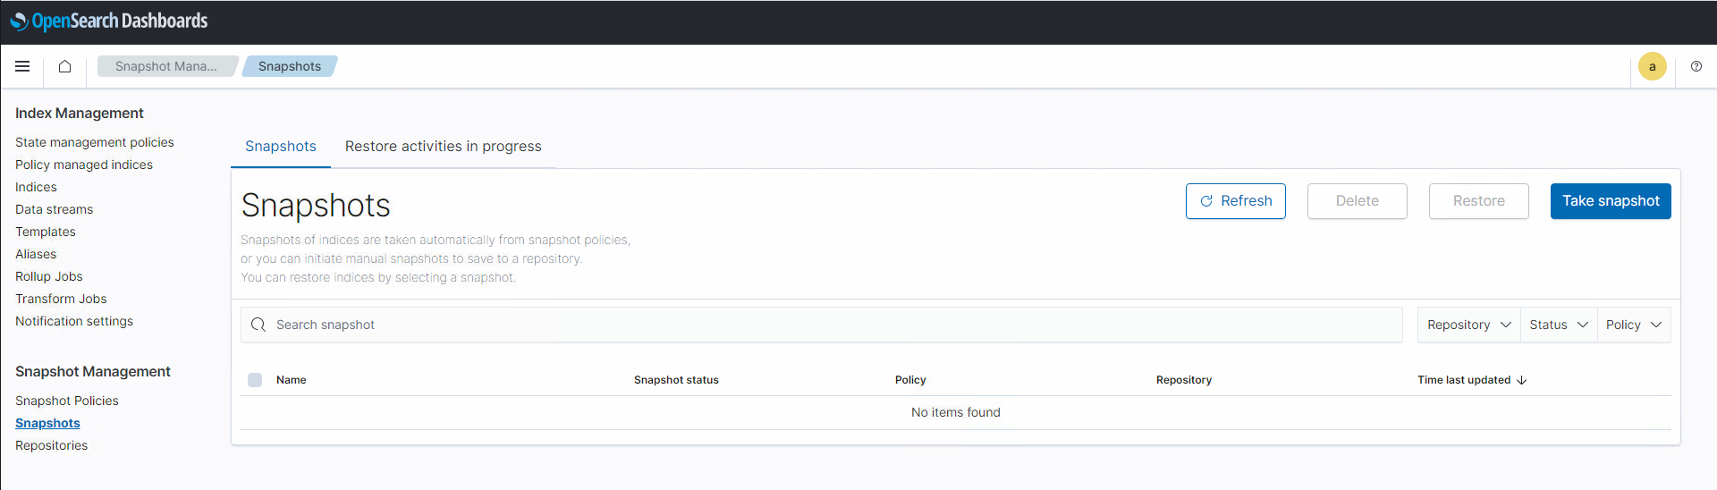Open Indices in the sidebar
The image size is (1717, 490).
[x=36, y=187]
